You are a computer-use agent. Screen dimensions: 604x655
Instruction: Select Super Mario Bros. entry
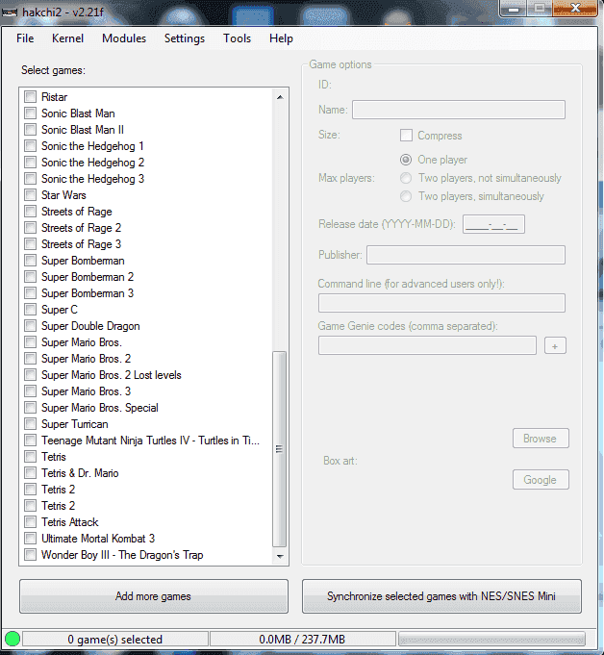coord(82,342)
